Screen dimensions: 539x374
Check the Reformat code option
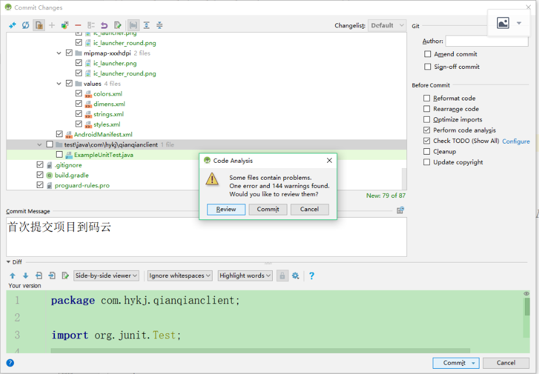(427, 98)
